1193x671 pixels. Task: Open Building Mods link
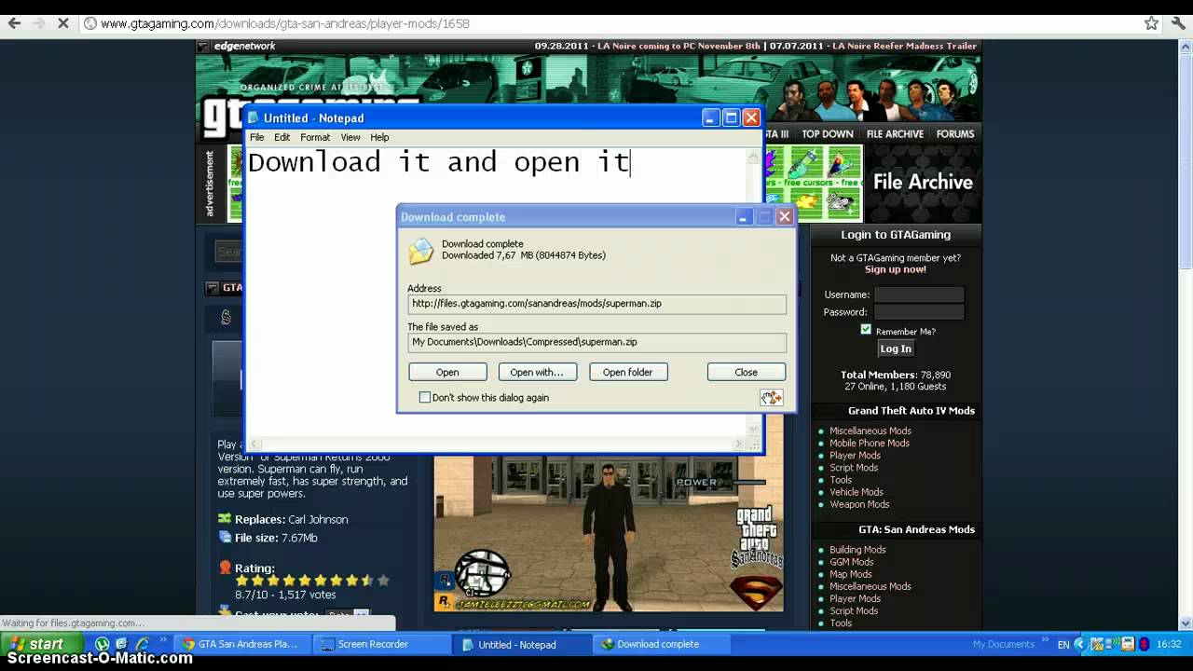click(x=857, y=550)
